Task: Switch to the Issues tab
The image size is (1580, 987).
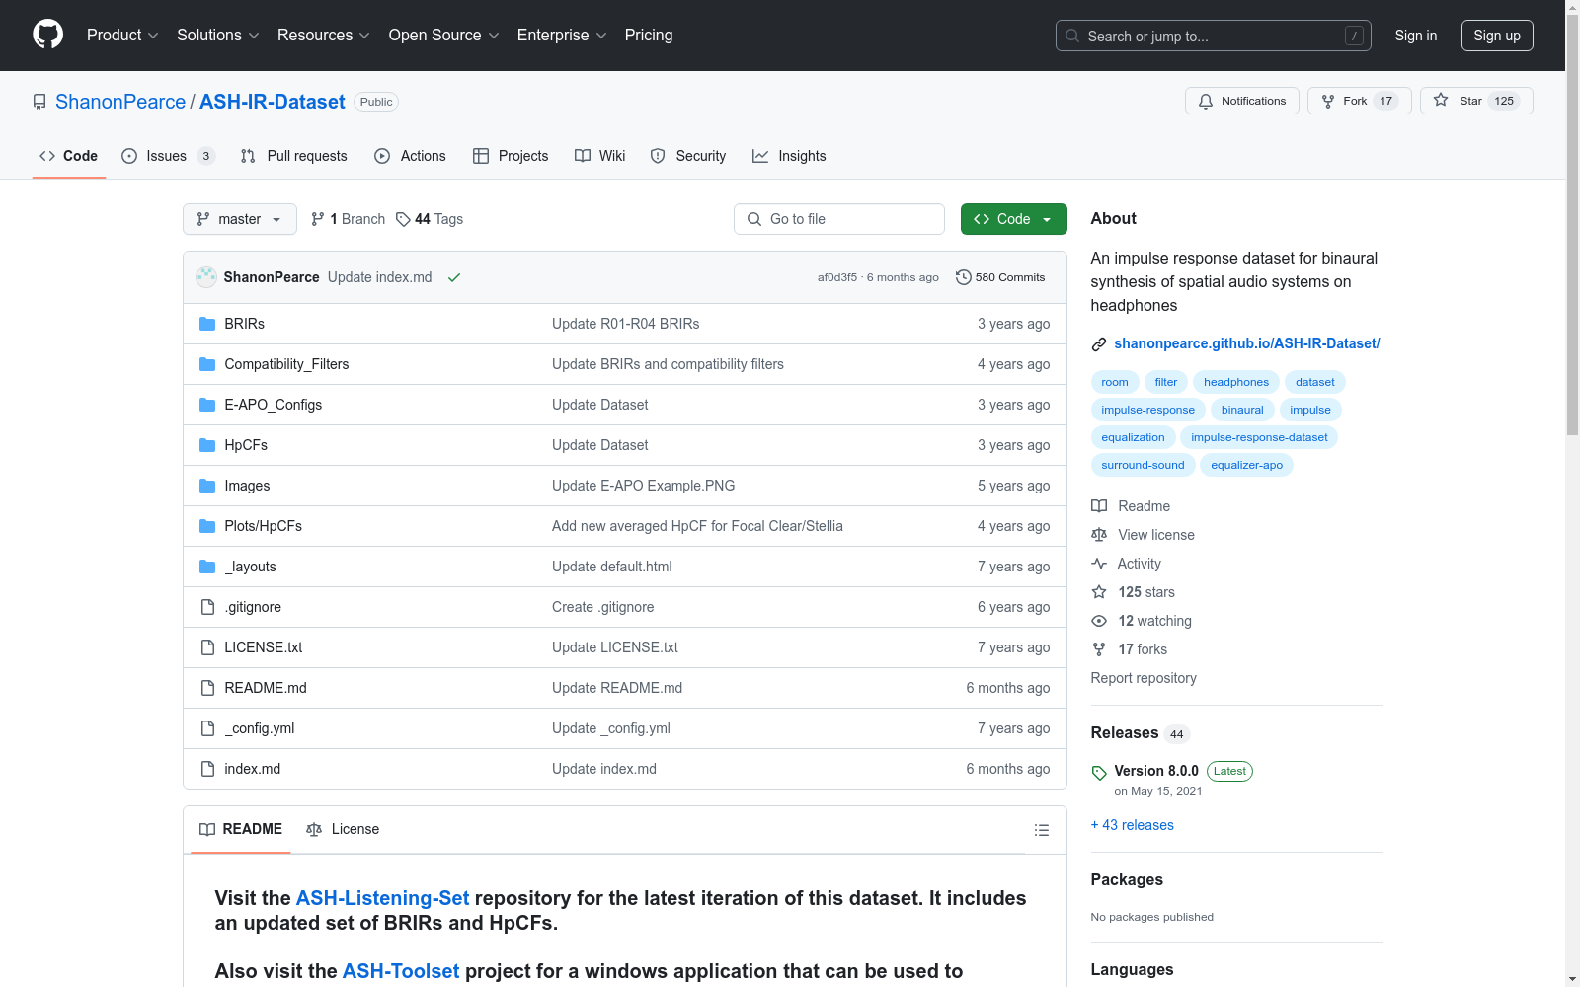Action: 168,156
